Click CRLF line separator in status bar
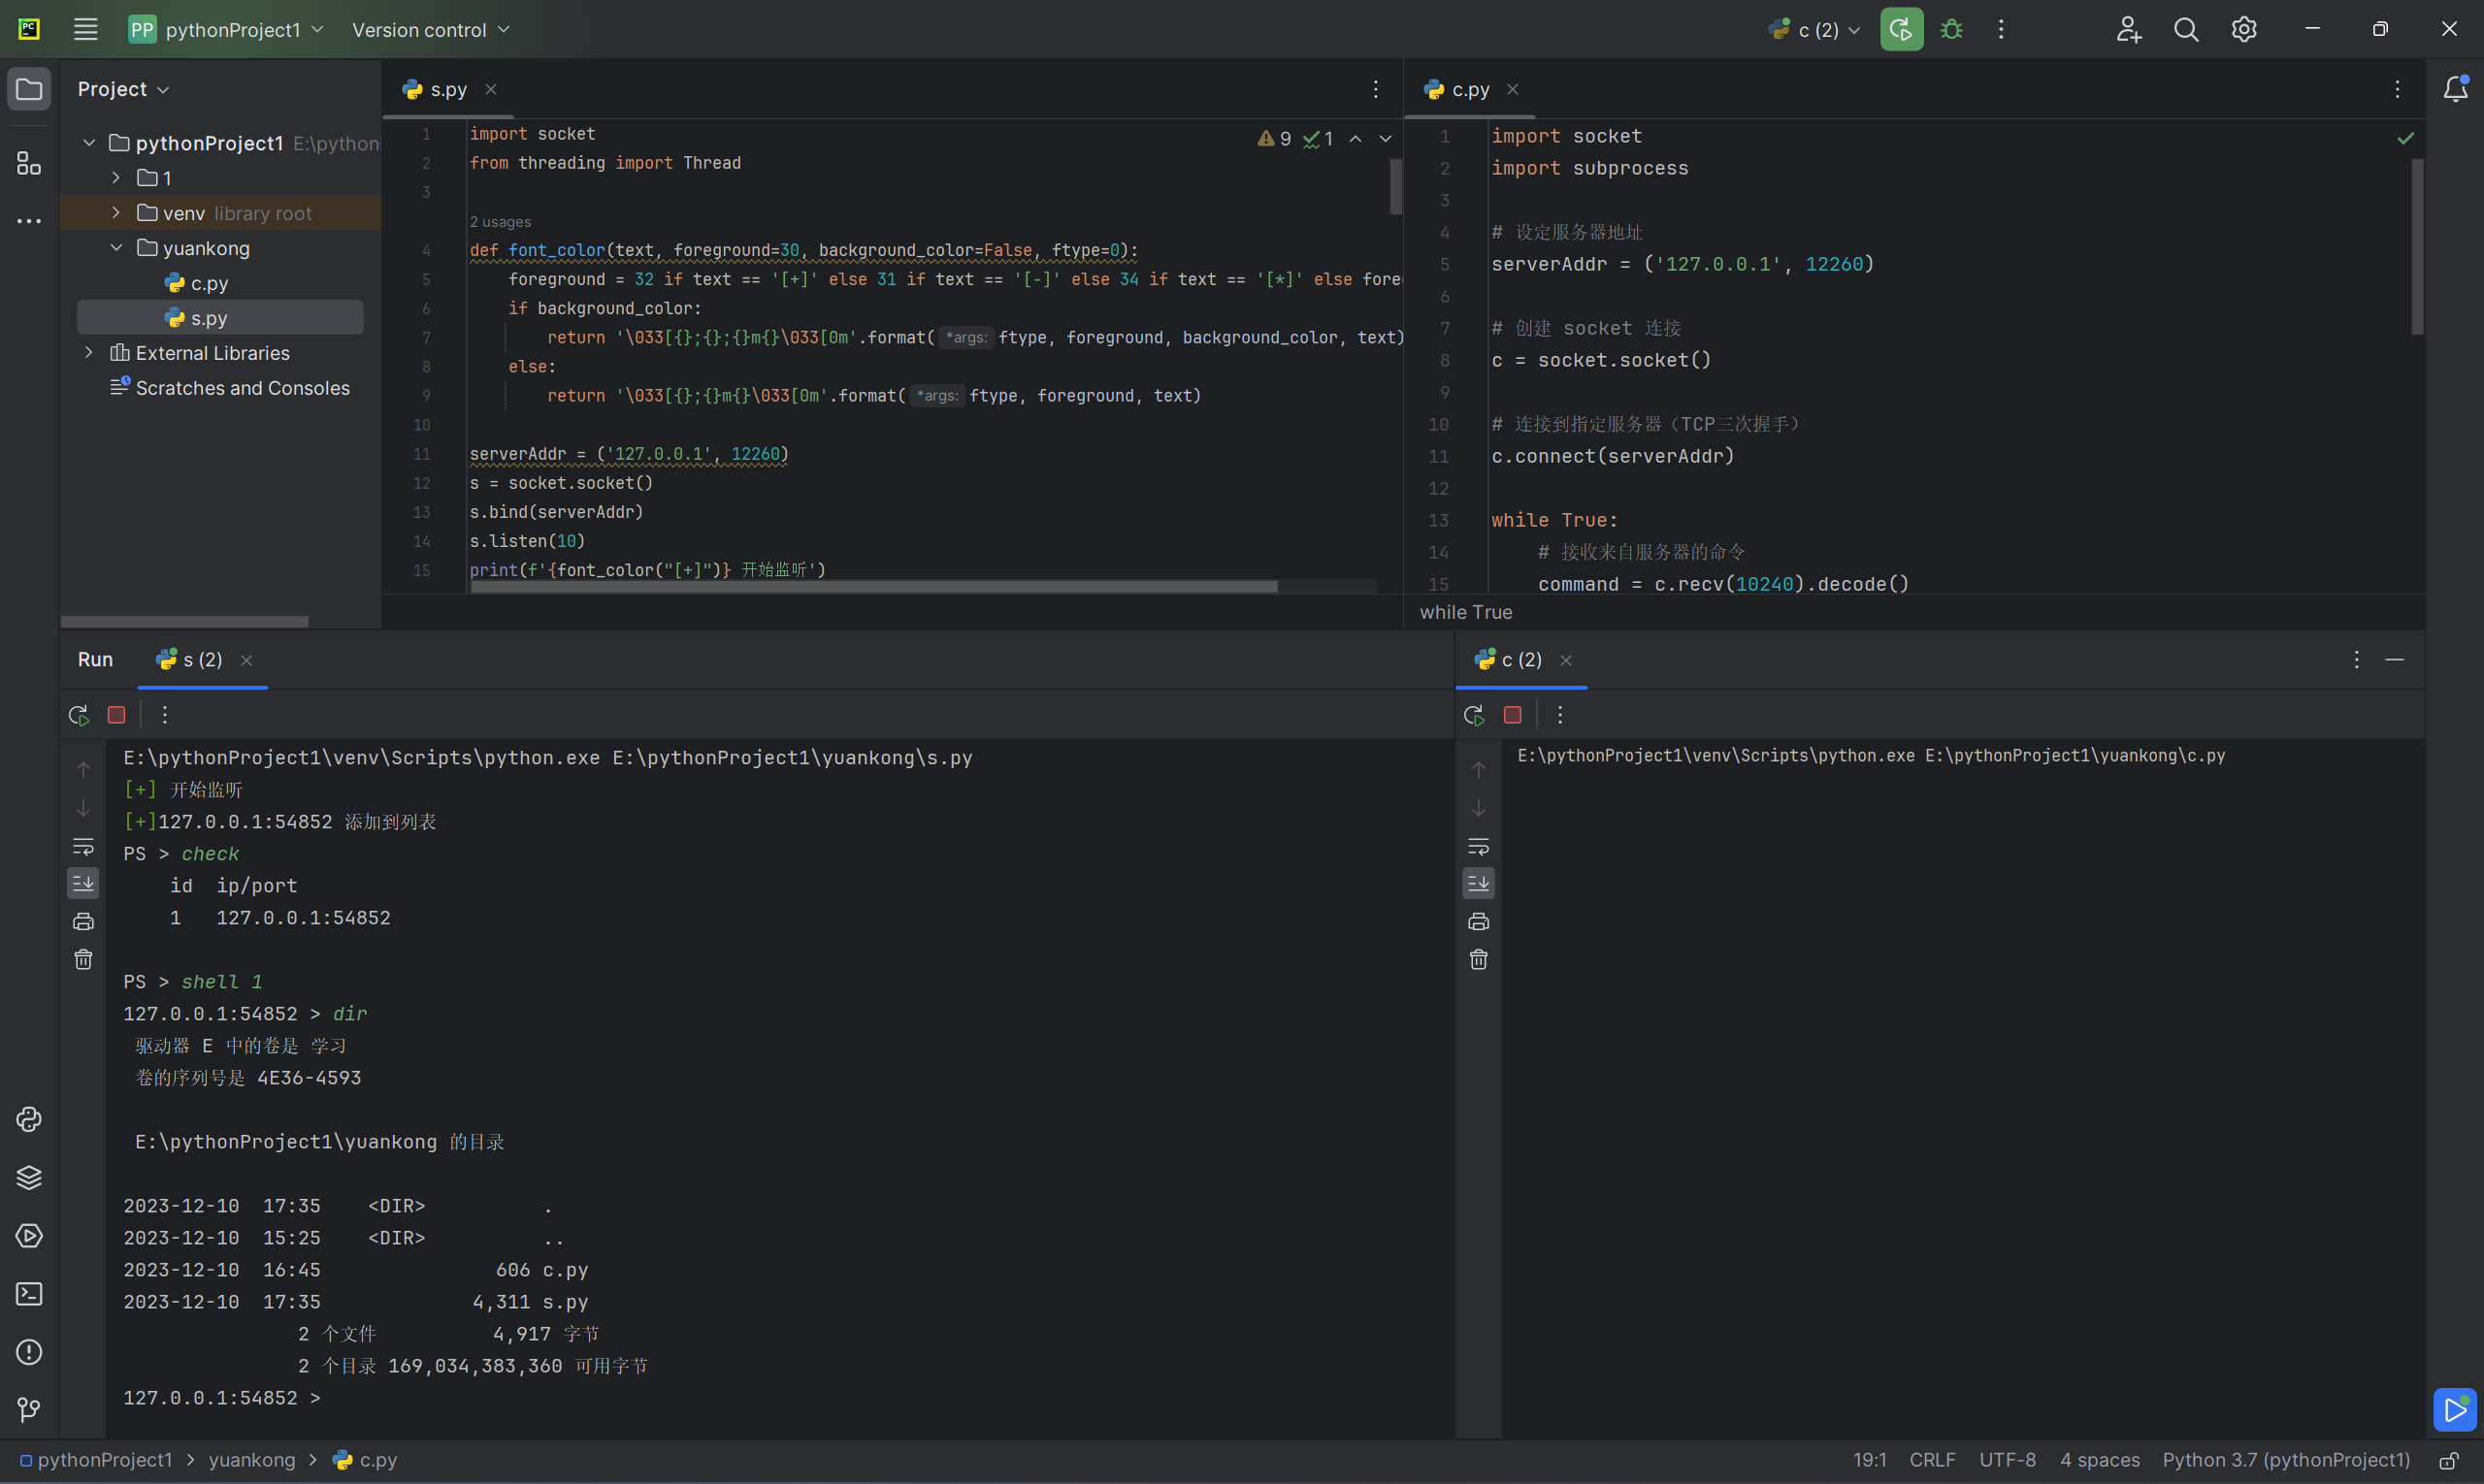 [x=1932, y=1460]
